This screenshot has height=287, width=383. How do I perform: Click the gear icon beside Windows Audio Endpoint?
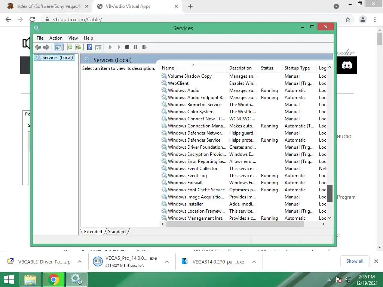point(164,97)
